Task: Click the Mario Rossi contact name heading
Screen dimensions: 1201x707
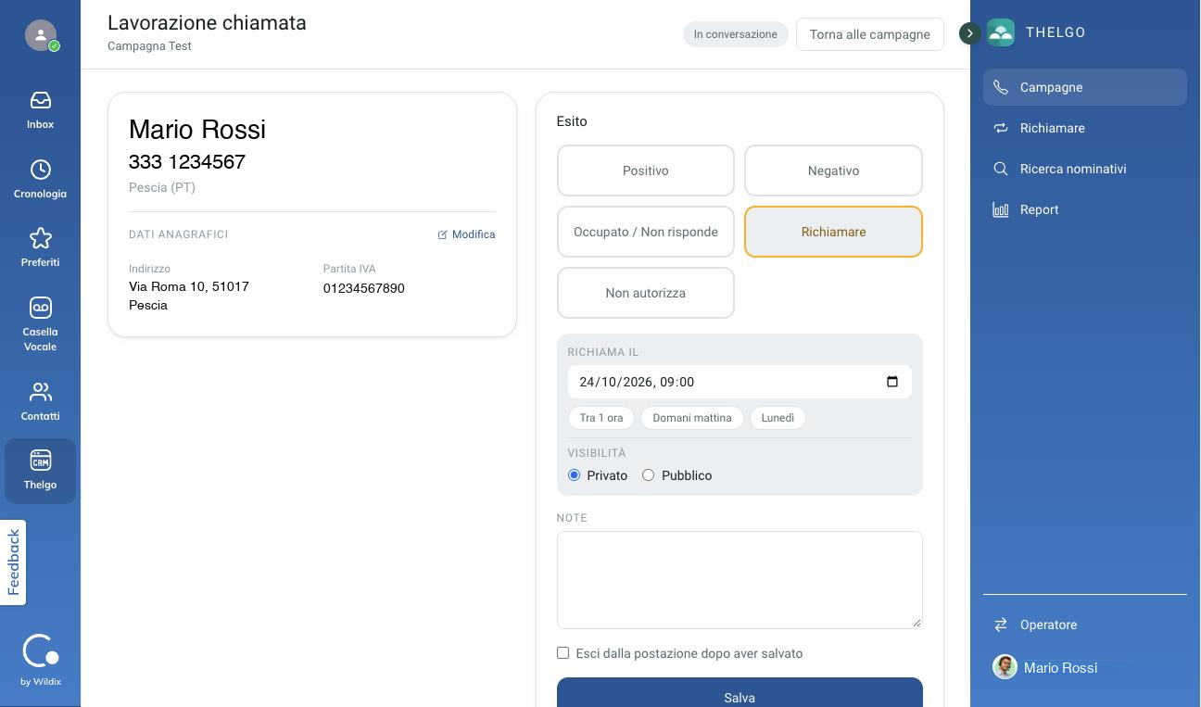Action: point(197,130)
